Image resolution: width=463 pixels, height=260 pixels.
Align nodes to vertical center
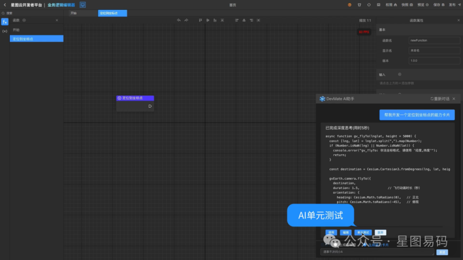208,20
